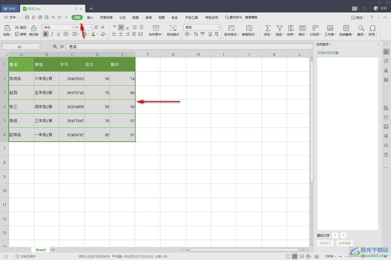Switch to the 公式 tab
This screenshot has height=260, width=391.
click(x=123, y=17)
